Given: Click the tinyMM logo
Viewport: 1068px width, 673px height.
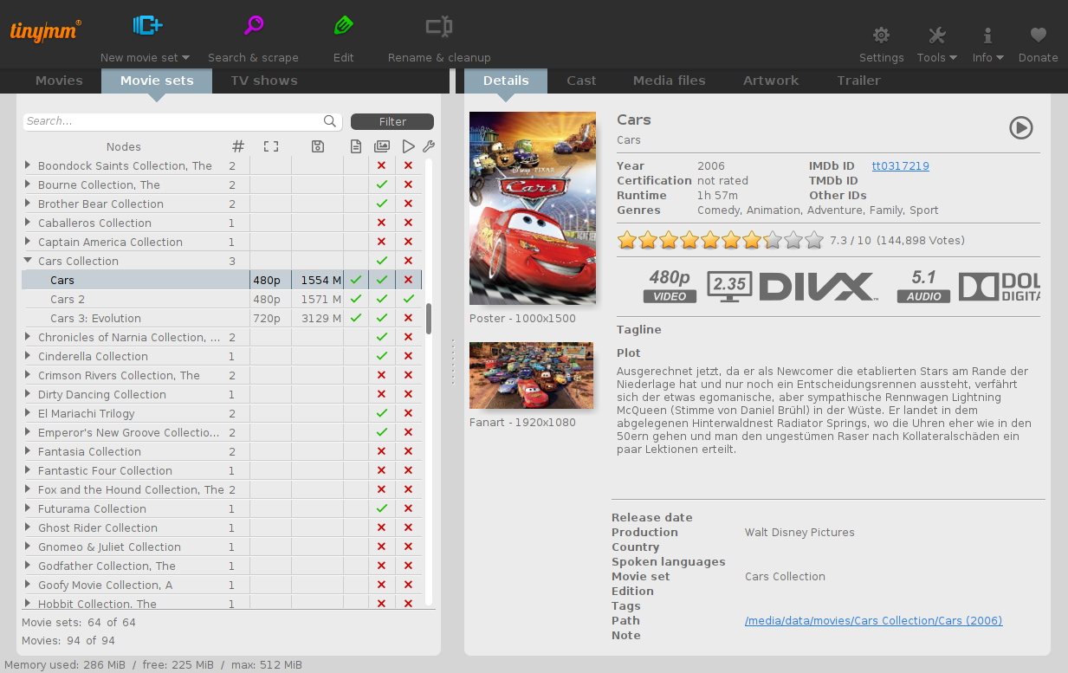Looking at the screenshot, I should (46, 30).
